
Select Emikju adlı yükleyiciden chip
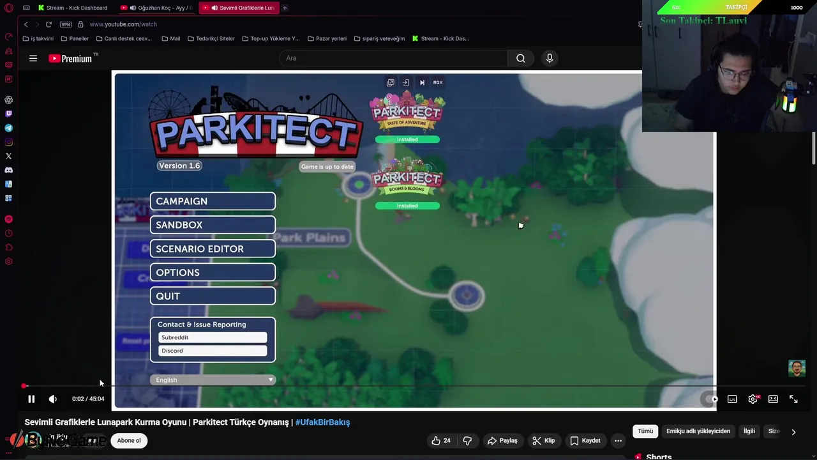coord(698,431)
